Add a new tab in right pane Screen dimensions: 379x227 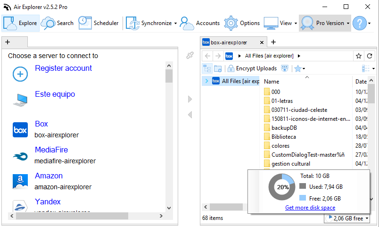coord(273,42)
